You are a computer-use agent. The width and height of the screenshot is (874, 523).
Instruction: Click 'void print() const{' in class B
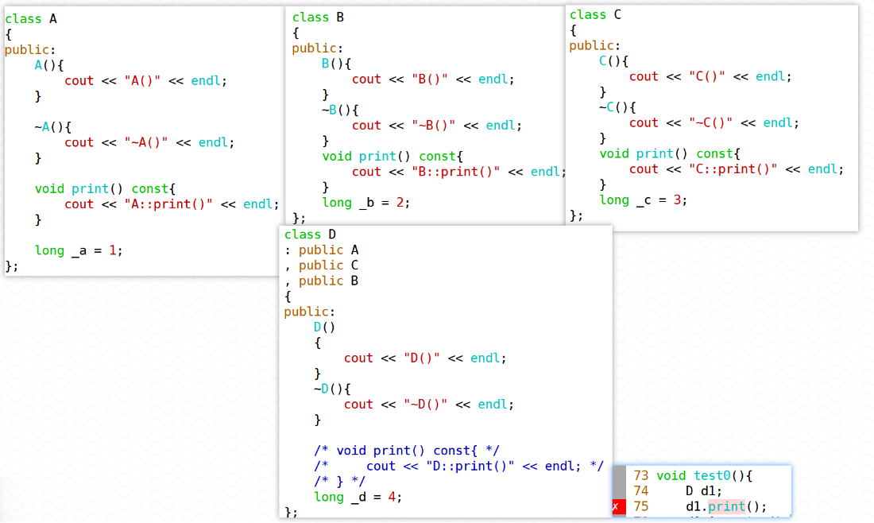[393, 156]
